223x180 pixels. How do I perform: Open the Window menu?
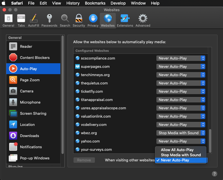(x=138, y=3)
